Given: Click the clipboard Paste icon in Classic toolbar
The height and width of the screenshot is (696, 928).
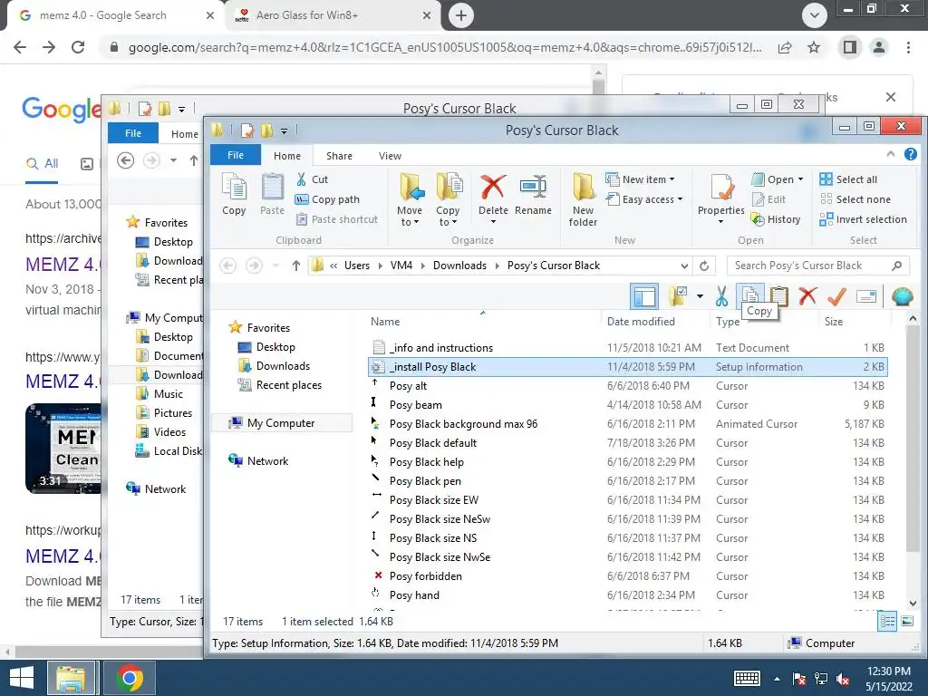Looking at the screenshot, I should (778, 296).
